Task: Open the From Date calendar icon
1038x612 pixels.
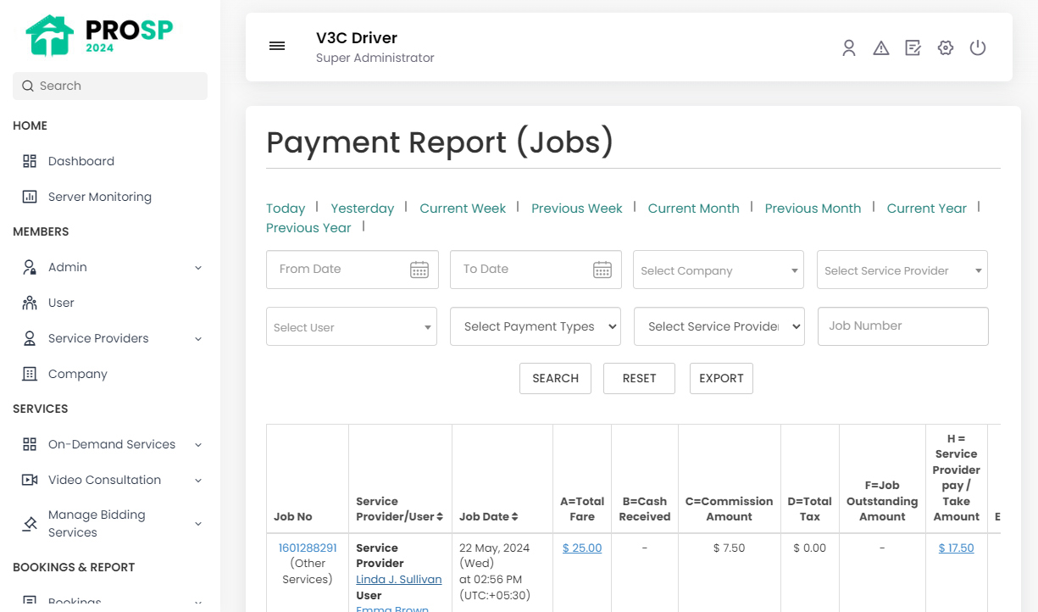Action: (x=419, y=270)
